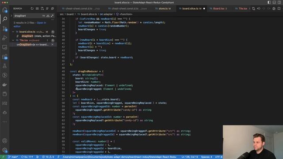
Task: Click src breadcrumb segment
Action: coord(62,14)
